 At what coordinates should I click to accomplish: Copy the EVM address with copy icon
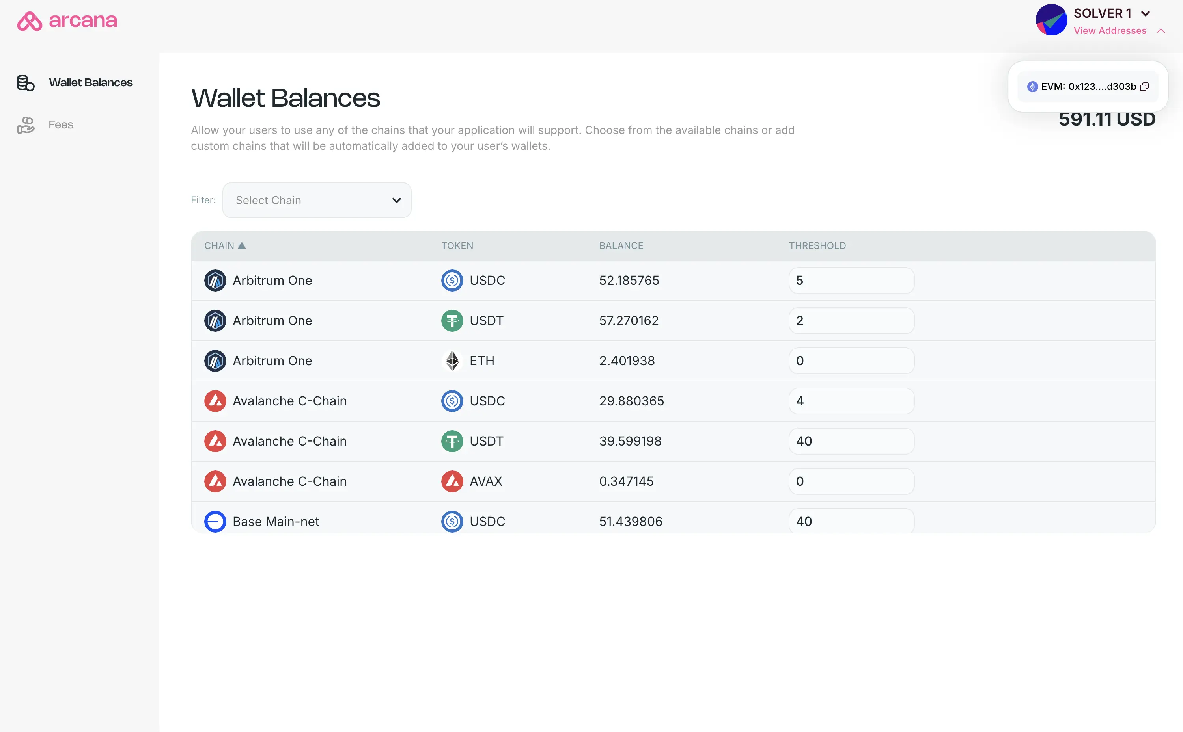pos(1144,87)
